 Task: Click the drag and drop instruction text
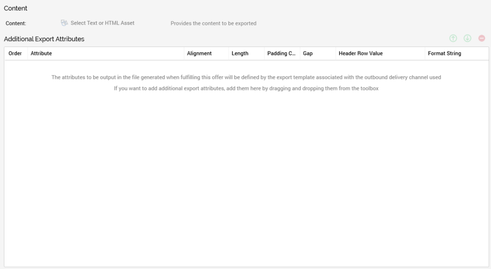click(246, 88)
